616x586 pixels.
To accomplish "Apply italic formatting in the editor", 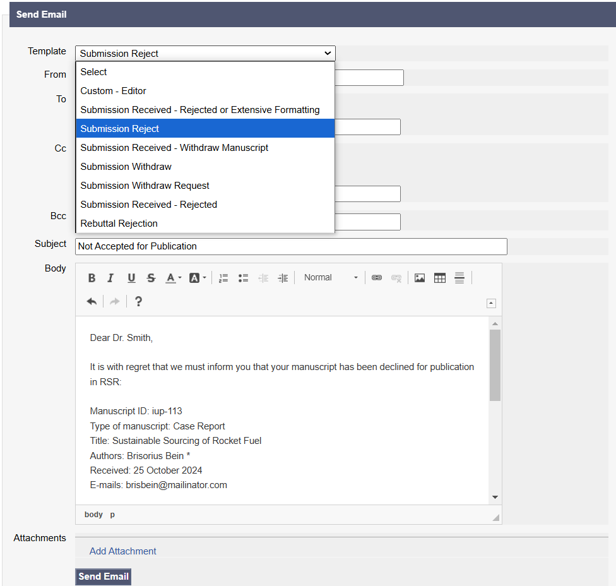I will click(111, 278).
